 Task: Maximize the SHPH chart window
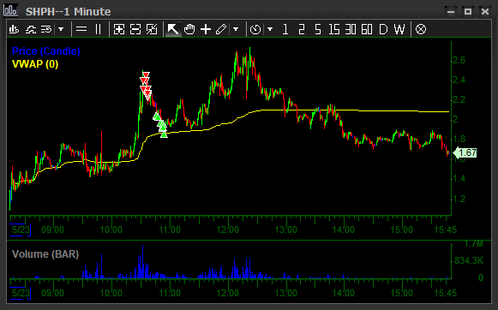coord(468,12)
